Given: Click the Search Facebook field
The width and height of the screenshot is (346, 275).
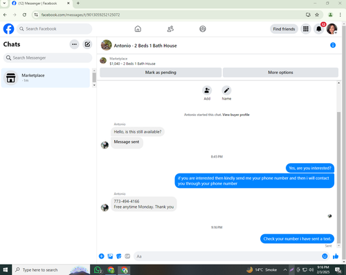Looking at the screenshot, I should (x=54, y=29).
